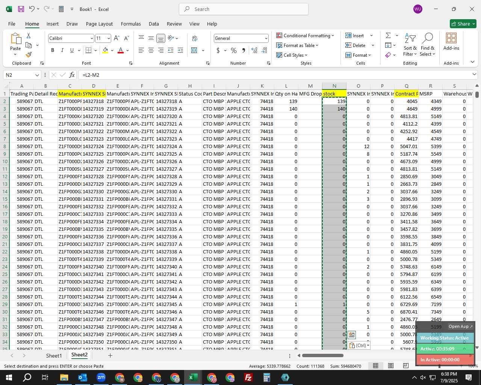Open the font size dropdown
This screenshot has height=385, width=481.
click(109, 38)
